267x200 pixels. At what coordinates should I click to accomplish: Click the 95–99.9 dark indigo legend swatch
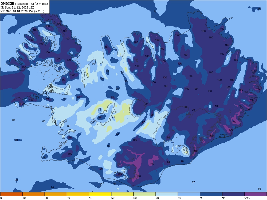(233, 194)
